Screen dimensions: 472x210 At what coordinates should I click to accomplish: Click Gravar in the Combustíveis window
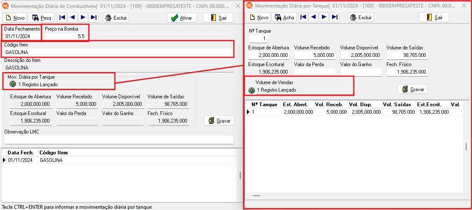click(219, 120)
